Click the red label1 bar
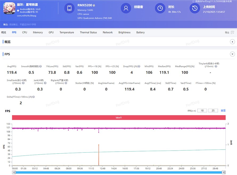This screenshot has width=237, height=175. point(119,117)
